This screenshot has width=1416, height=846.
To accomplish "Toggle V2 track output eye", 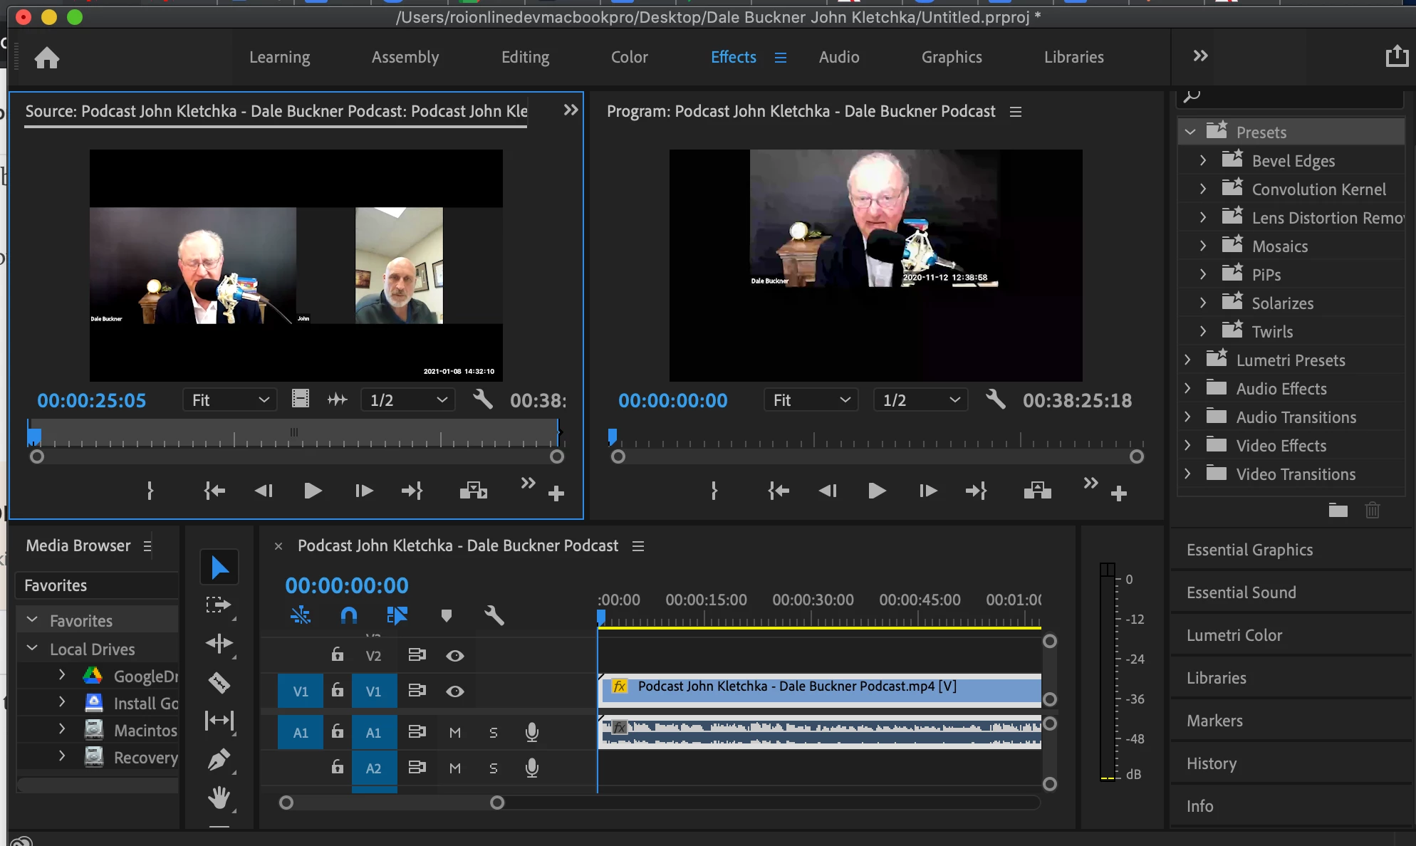I will click(455, 656).
